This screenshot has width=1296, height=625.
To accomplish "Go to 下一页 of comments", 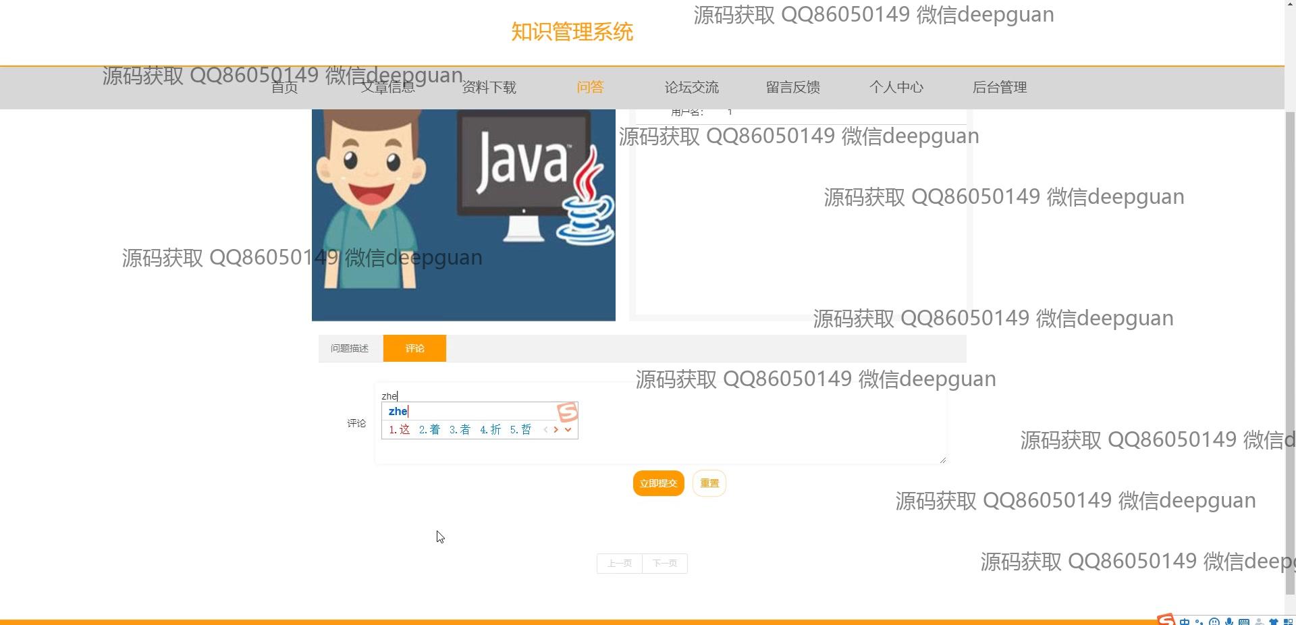I will tap(665, 564).
